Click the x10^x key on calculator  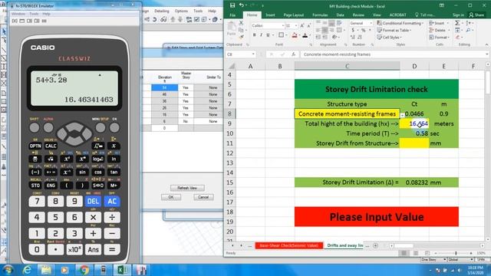click(74, 249)
